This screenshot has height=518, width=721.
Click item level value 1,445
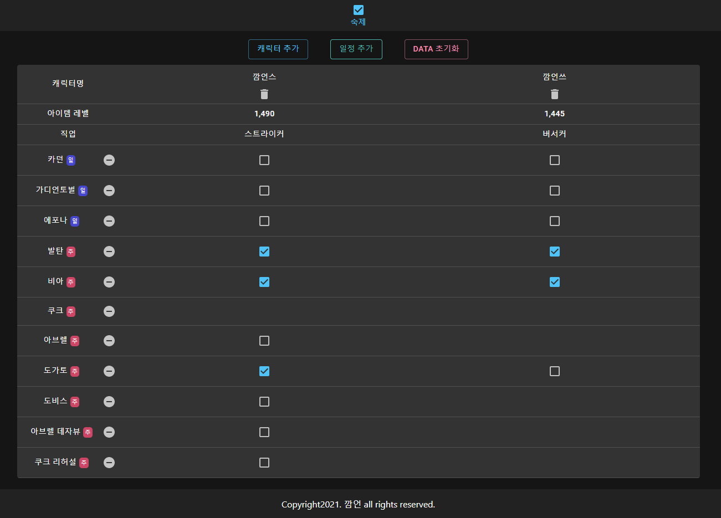click(x=555, y=114)
